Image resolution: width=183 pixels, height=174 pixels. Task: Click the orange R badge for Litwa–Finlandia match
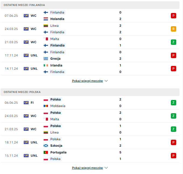click(173, 29)
